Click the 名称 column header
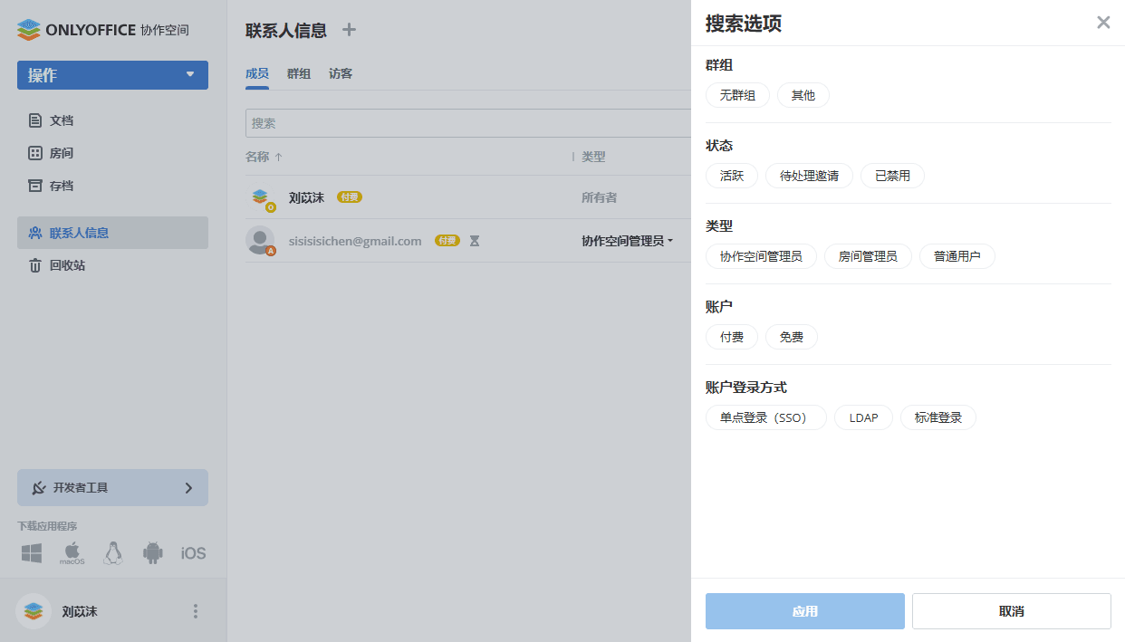Viewport: 1125px width, 642px height. (x=257, y=157)
